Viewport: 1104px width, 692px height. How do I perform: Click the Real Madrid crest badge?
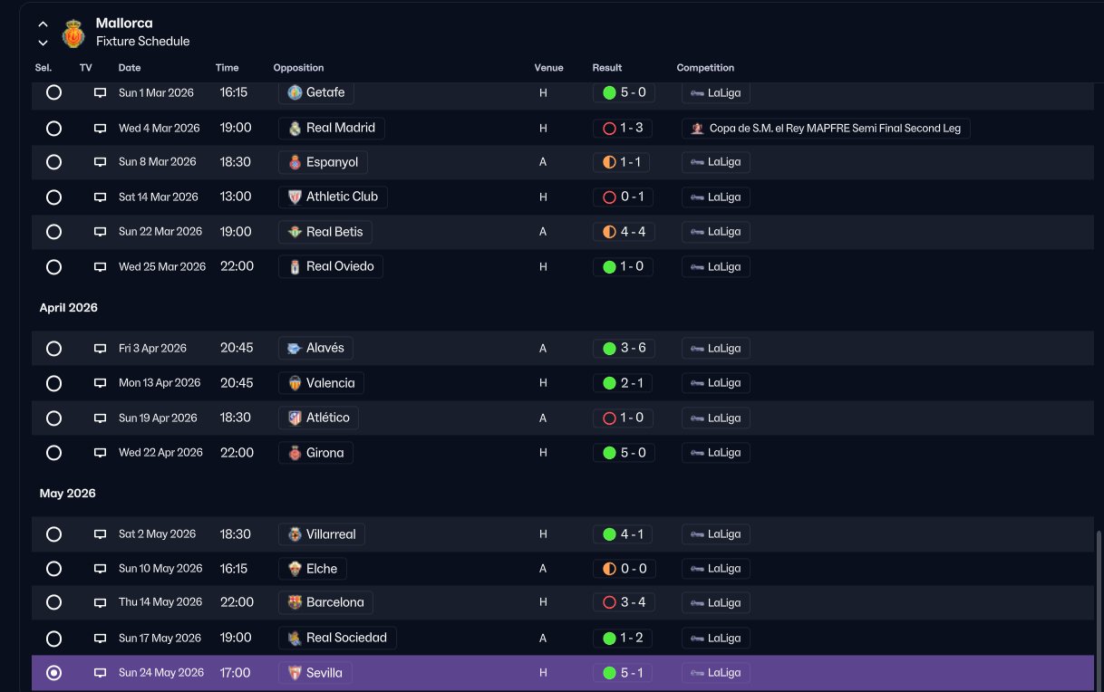point(295,128)
